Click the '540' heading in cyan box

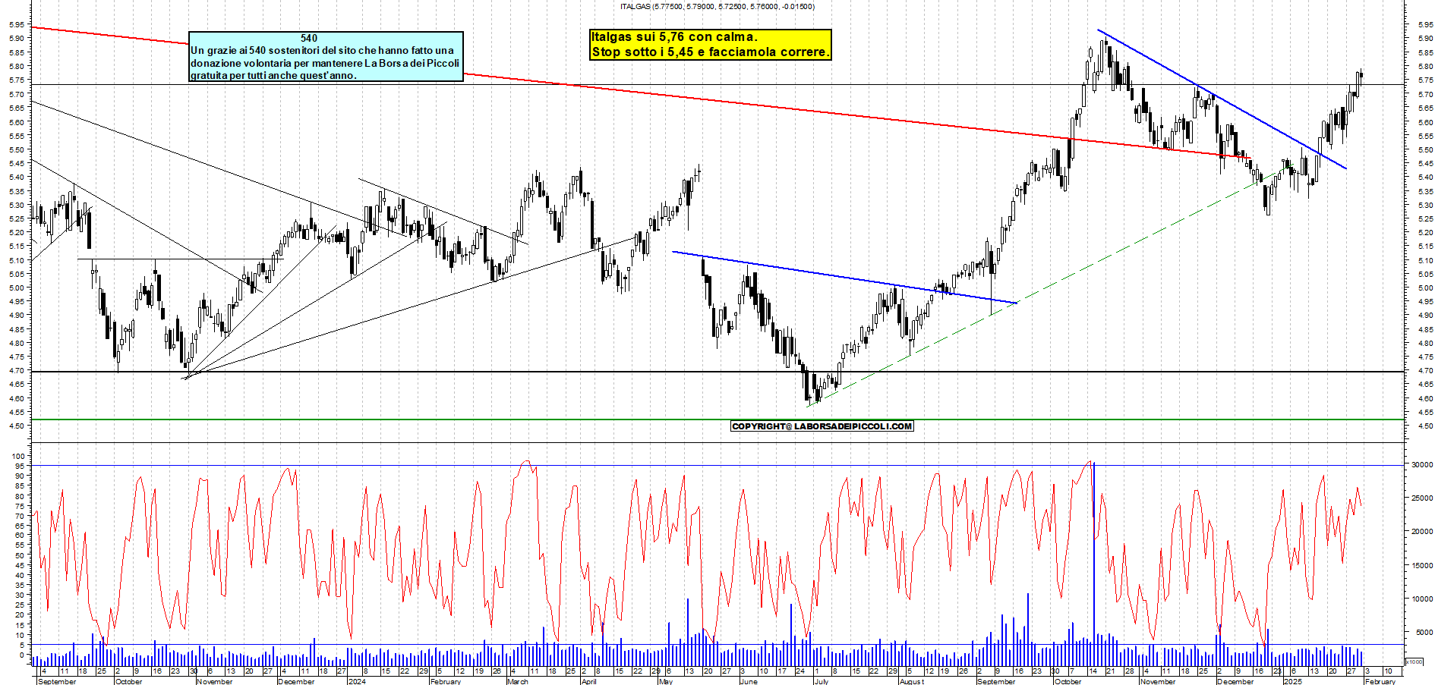click(309, 38)
